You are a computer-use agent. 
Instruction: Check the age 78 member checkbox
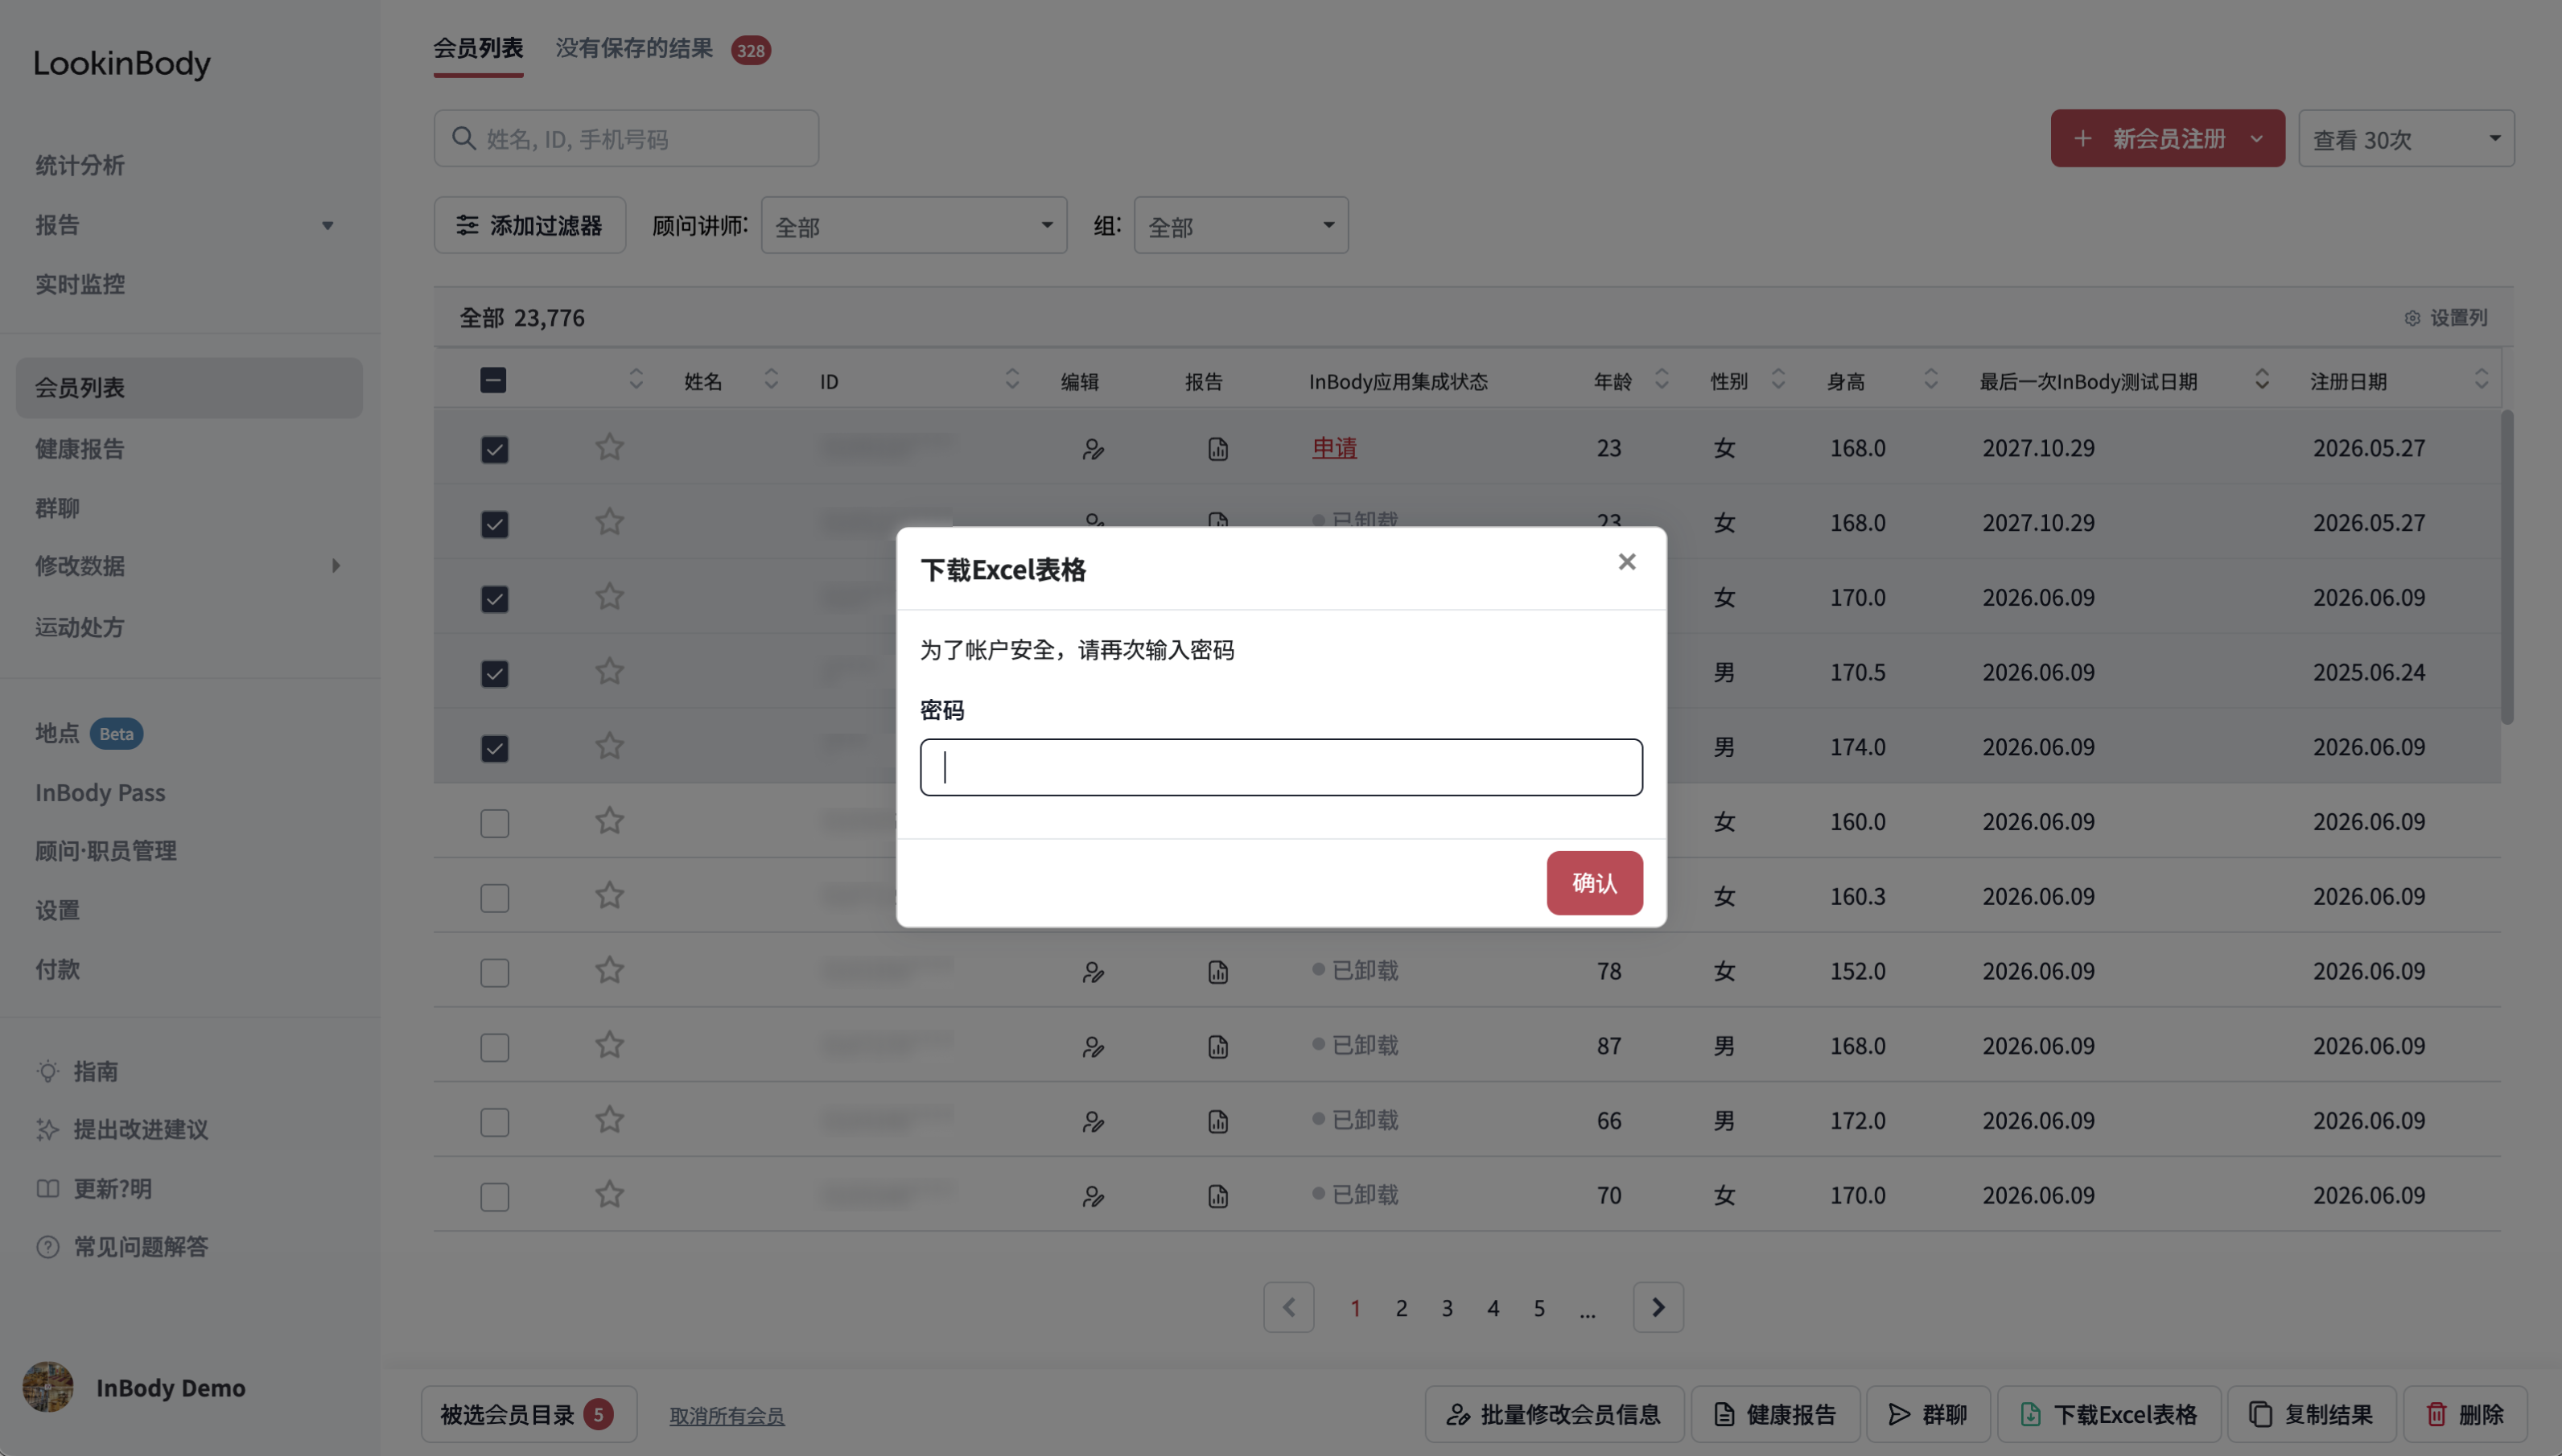click(x=494, y=972)
